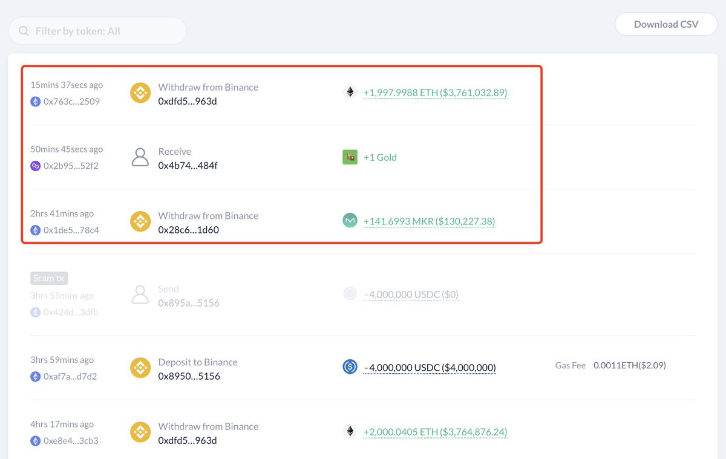Open -4,000,000 USDC ($0) amount link
Viewport: 726px width, 459px height.
(x=411, y=295)
